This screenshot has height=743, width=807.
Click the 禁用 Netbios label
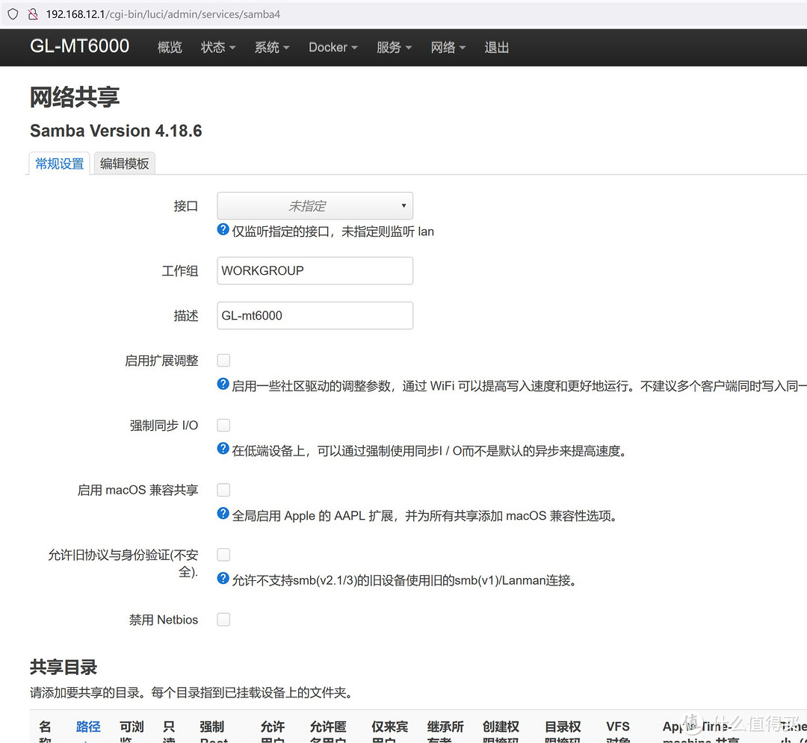(163, 620)
